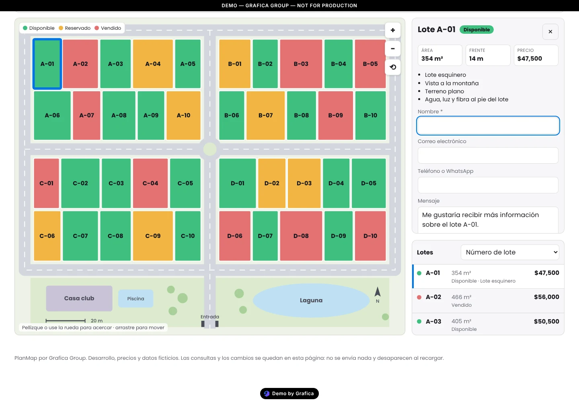This screenshot has height=402, width=579.
Task: Pick lot B-03 on the map
Action: click(x=301, y=64)
